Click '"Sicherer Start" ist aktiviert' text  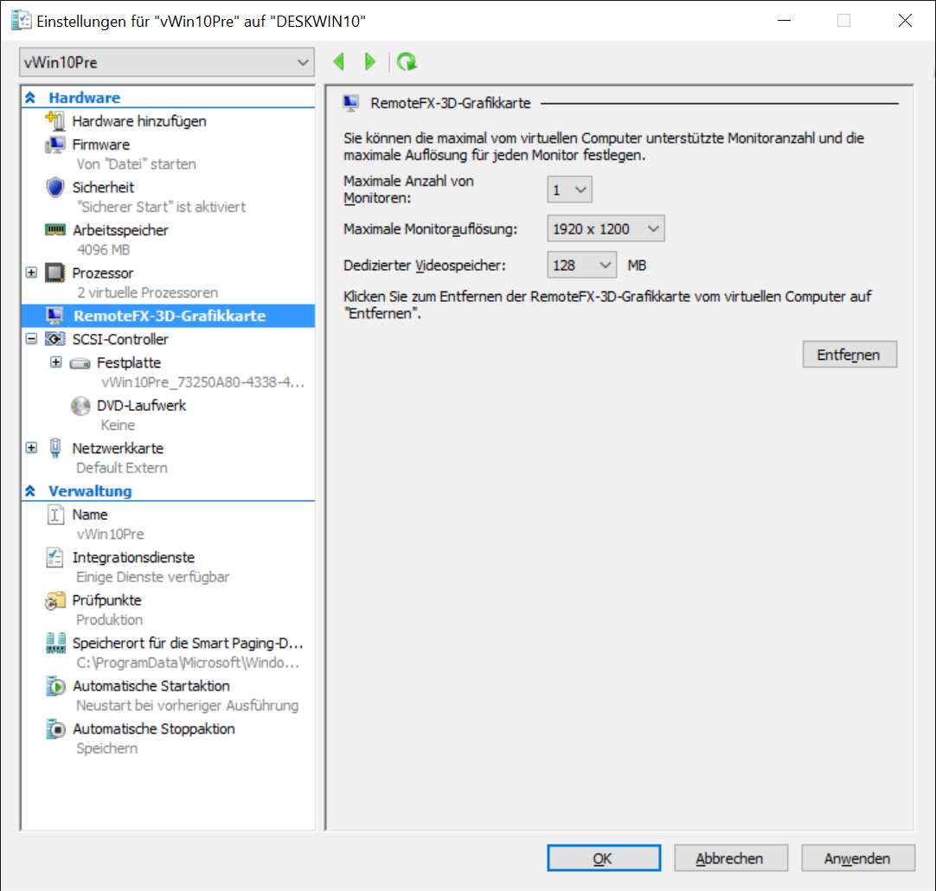[161, 207]
